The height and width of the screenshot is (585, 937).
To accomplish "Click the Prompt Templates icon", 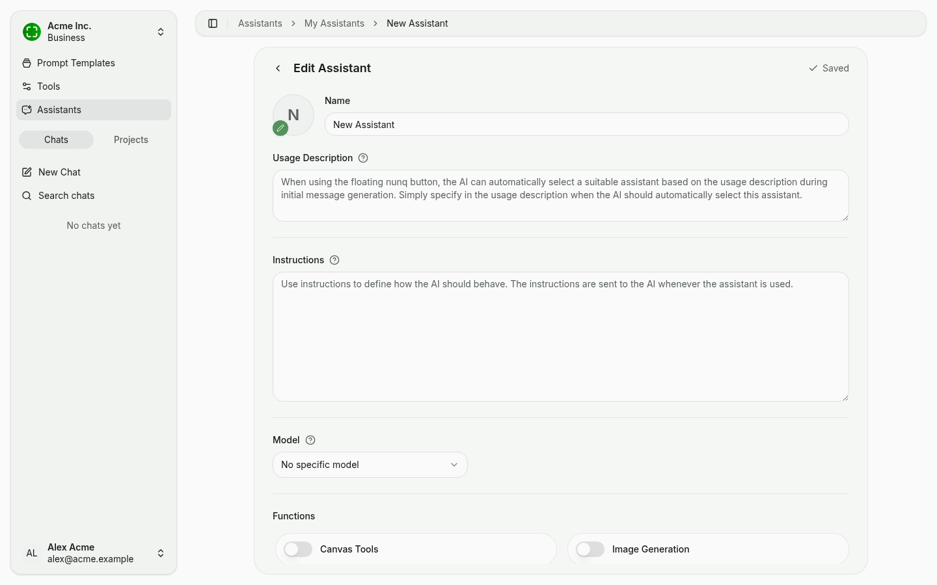I will coord(27,63).
